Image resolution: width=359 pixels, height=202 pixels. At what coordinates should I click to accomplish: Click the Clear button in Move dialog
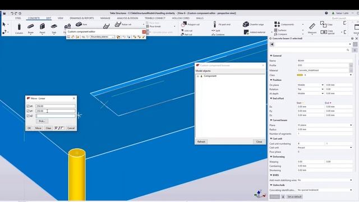(48, 128)
